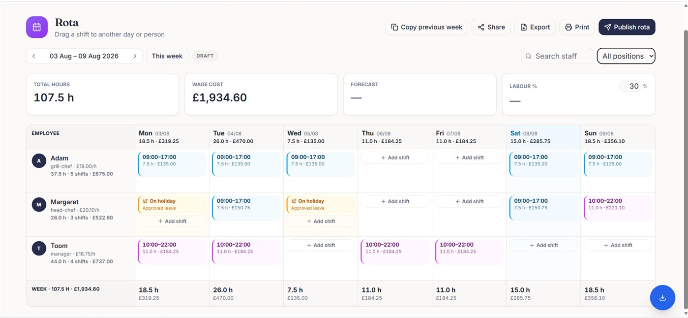Screen dimensions: 688x318
Task: Select Adam's Wednesday 09:00–17:00 shift
Action: coord(321,164)
